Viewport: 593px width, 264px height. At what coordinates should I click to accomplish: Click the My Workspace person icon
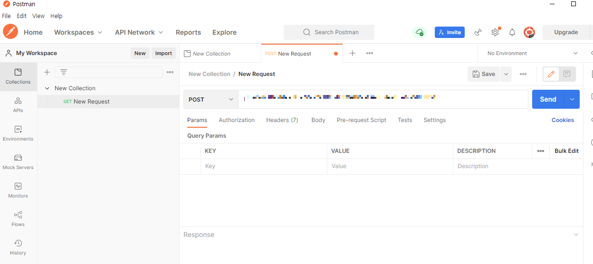(9, 53)
